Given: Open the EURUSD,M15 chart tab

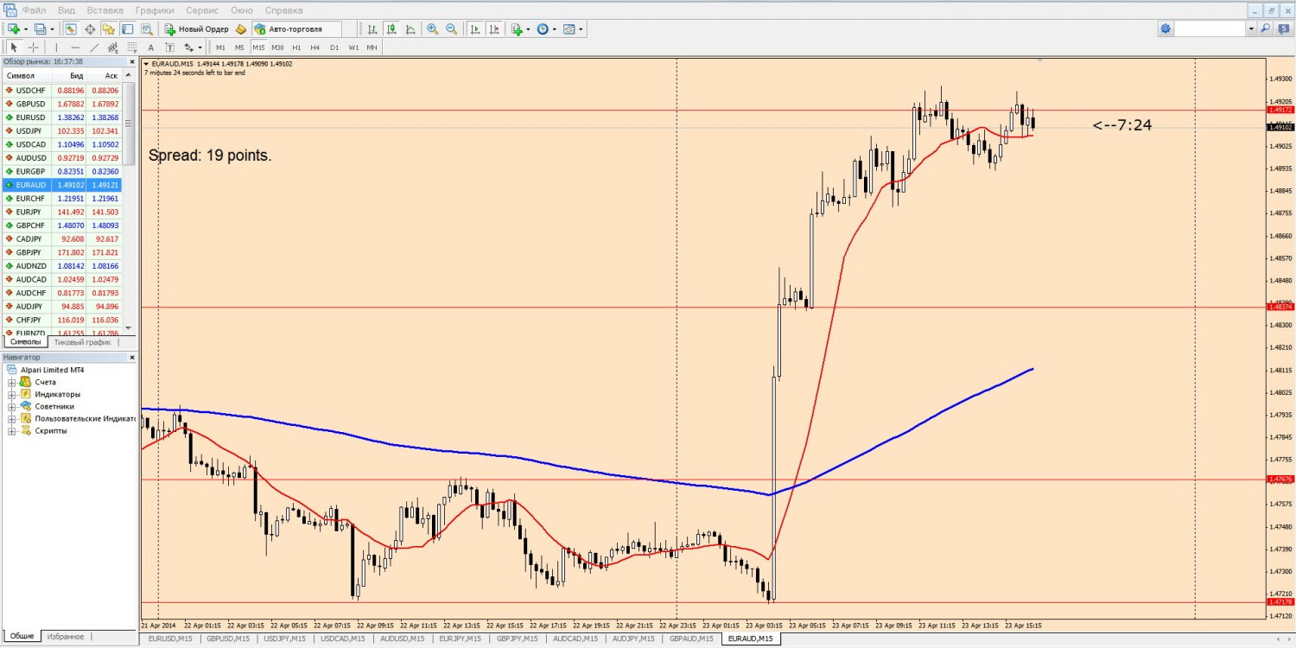Looking at the screenshot, I should coord(169,638).
